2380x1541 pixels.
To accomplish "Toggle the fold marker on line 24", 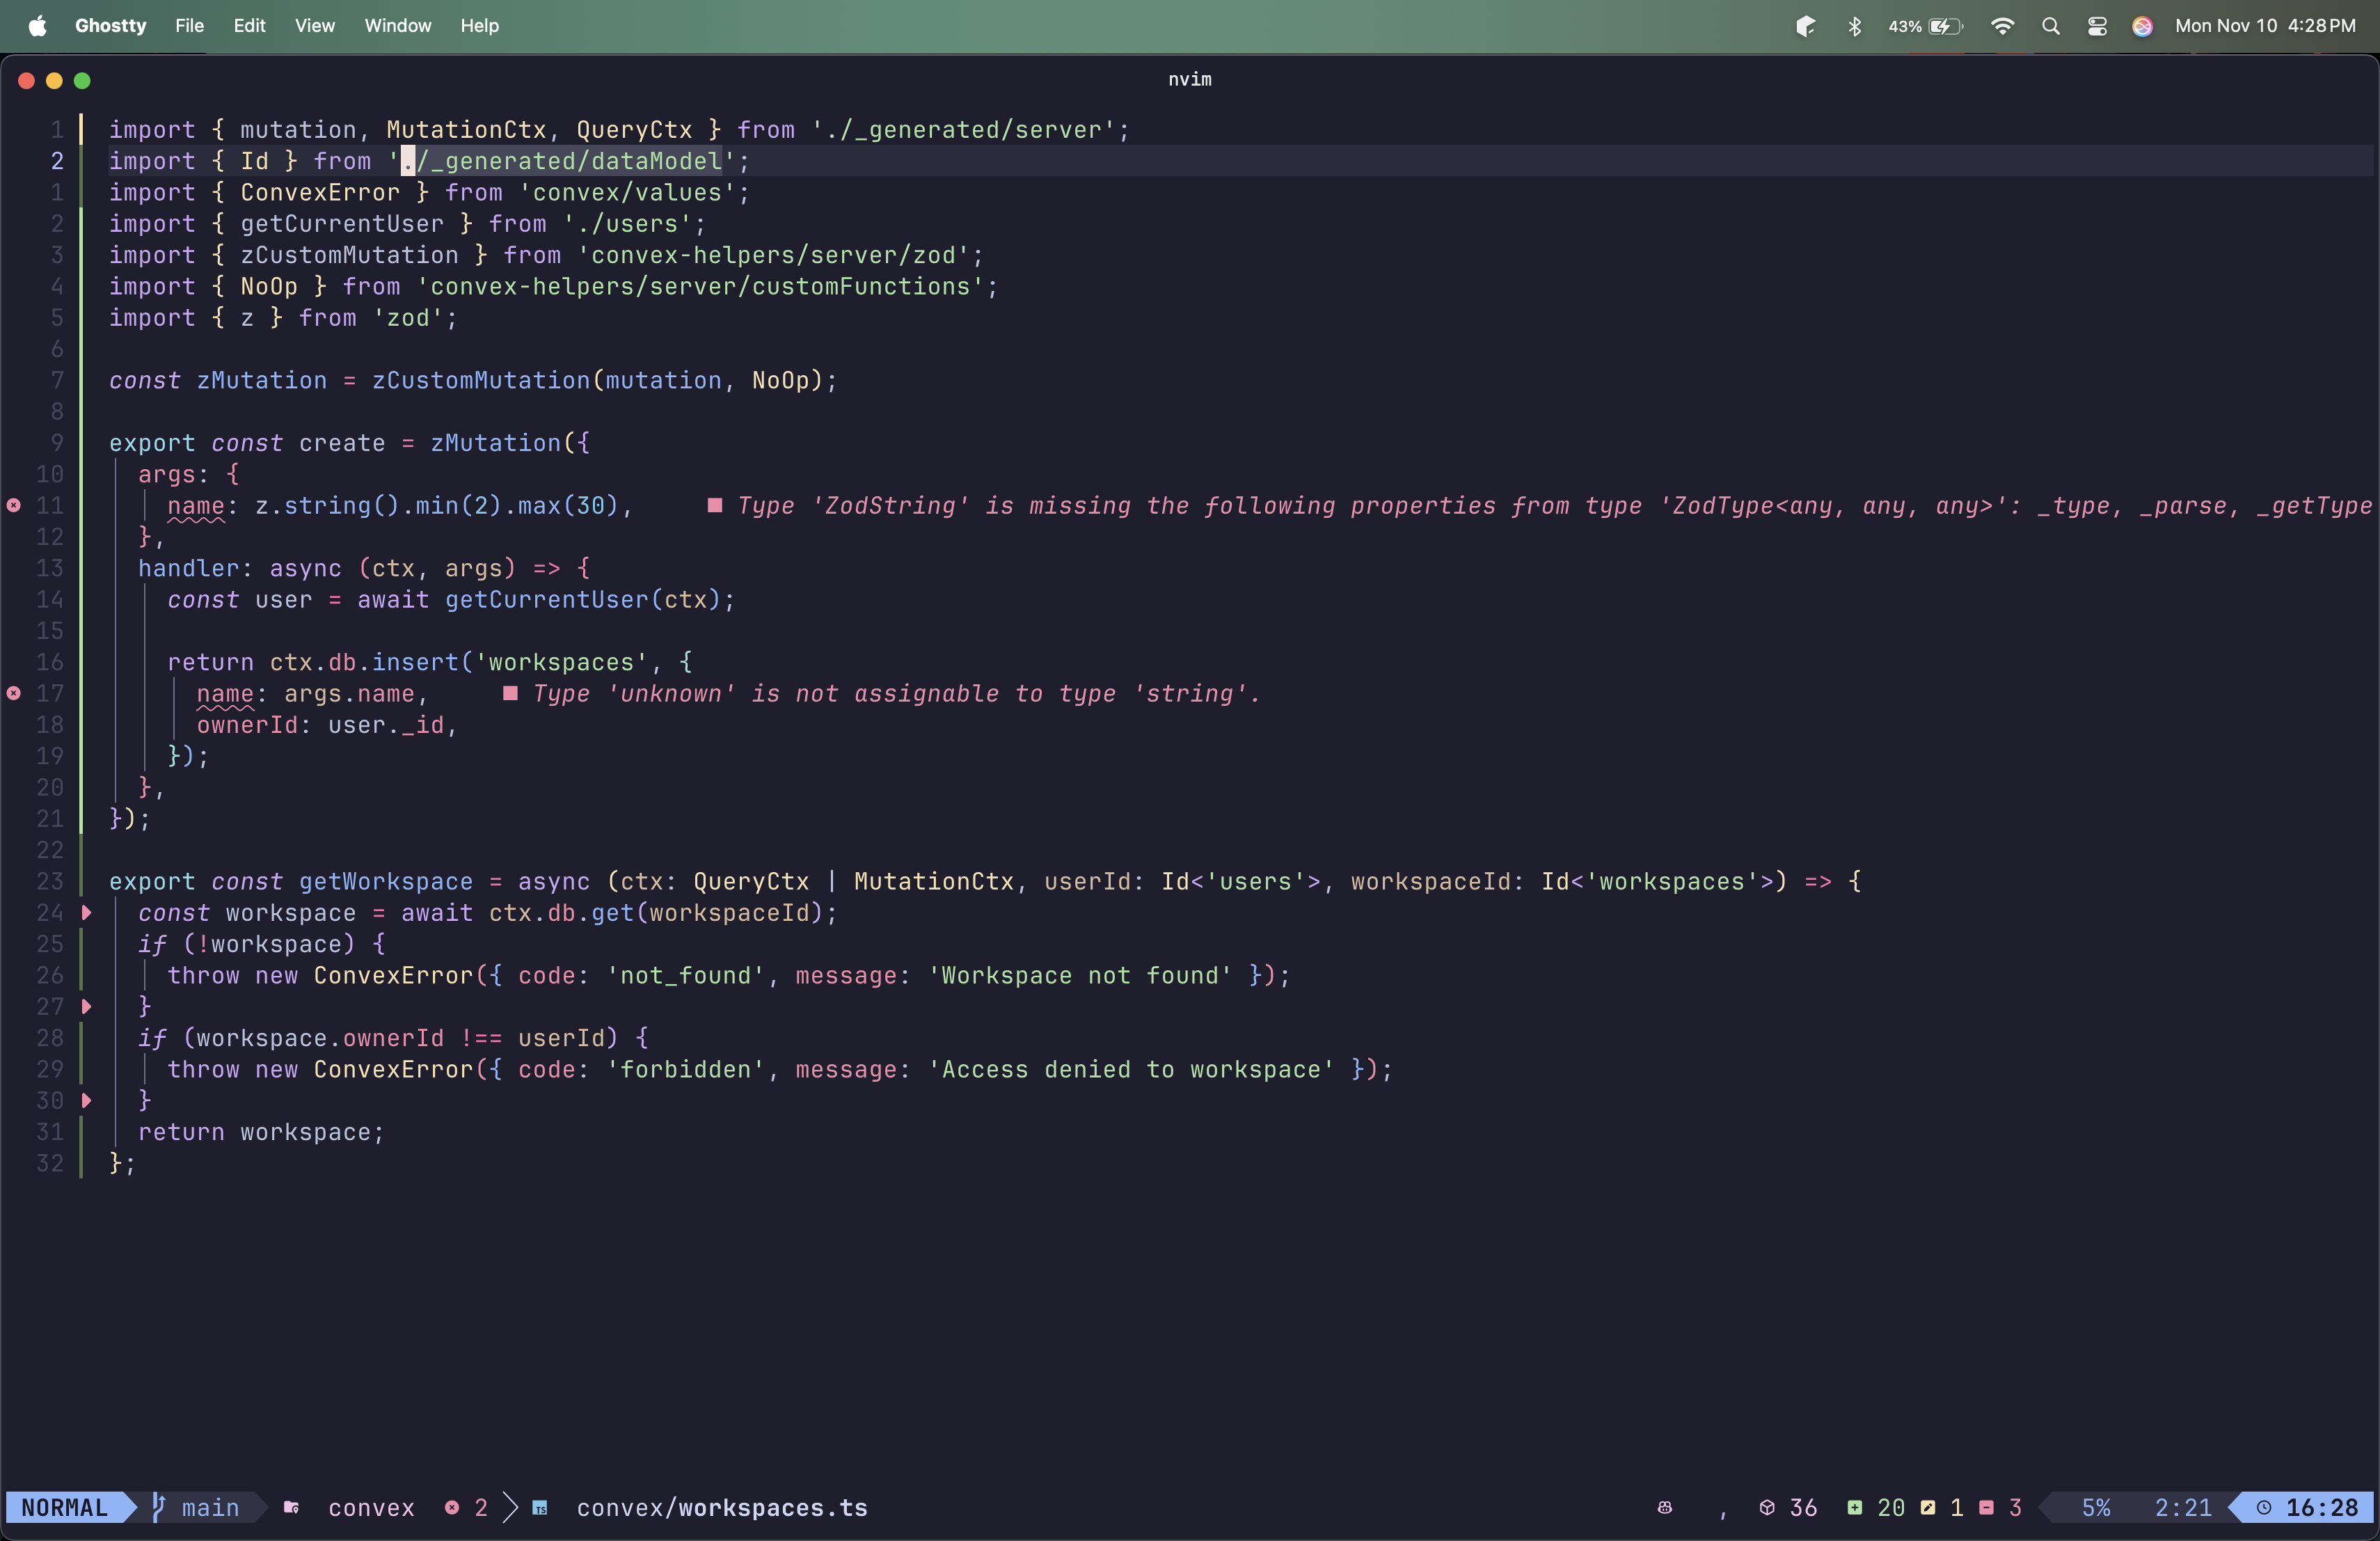I will (87, 912).
